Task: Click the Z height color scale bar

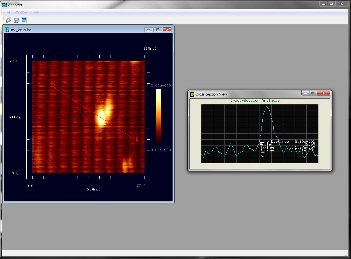Action: (x=159, y=117)
